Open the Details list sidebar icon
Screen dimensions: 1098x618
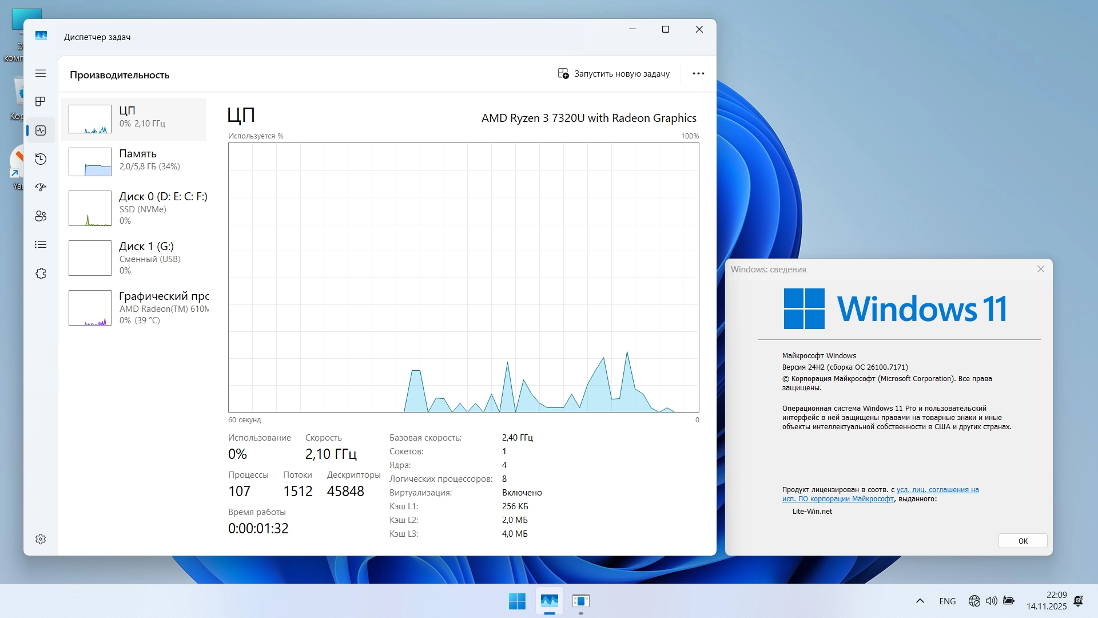(41, 245)
